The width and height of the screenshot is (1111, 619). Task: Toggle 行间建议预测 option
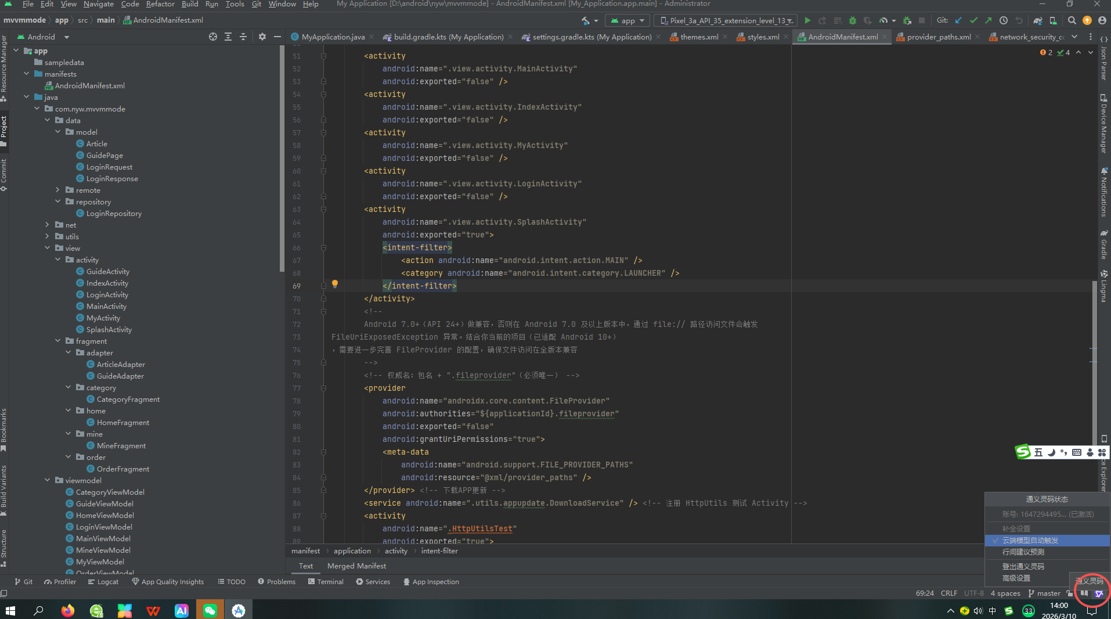[1047, 552]
